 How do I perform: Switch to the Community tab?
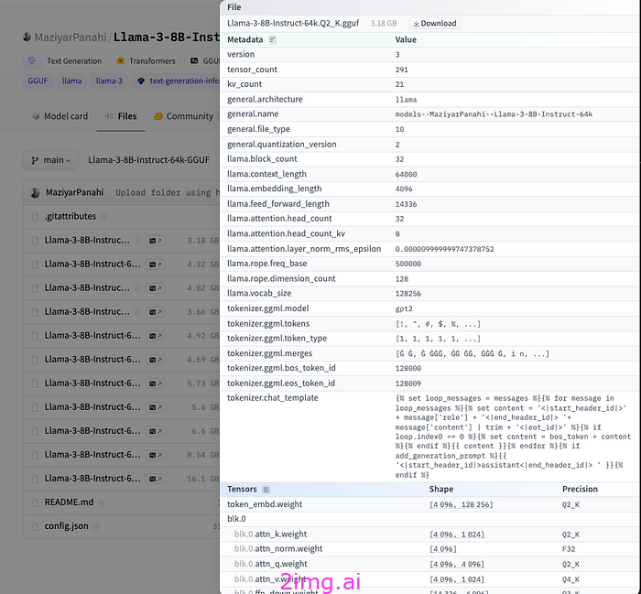pyautogui.click(x=184, y=116)
